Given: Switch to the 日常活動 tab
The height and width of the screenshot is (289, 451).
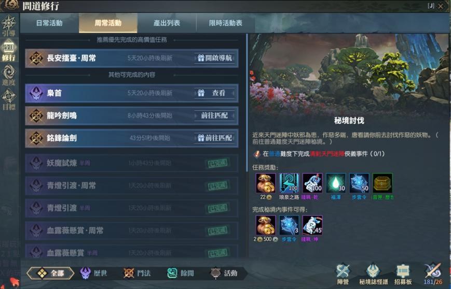Looking at the screenshot, I should (x=49, y=23).
